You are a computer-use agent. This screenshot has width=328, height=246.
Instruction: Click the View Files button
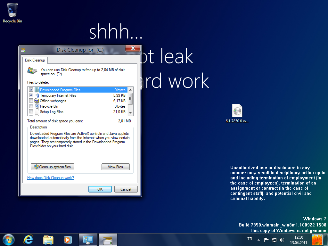(x=115, y=167)
